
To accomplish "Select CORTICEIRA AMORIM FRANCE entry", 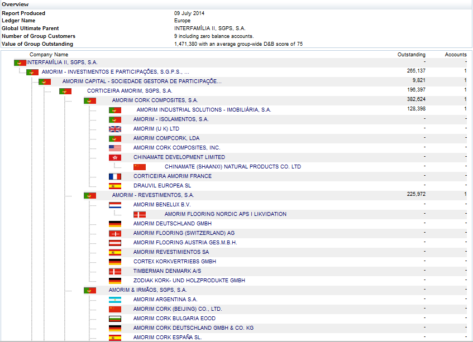I will click(173, 176).
